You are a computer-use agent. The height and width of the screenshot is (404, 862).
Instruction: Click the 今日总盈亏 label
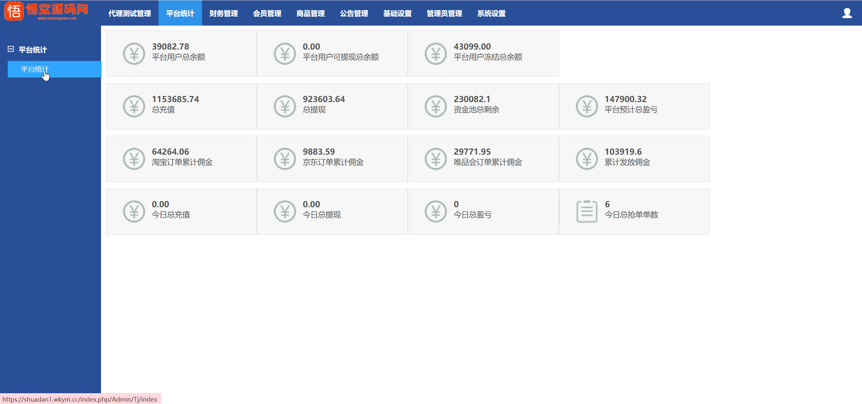click(472, 215)
